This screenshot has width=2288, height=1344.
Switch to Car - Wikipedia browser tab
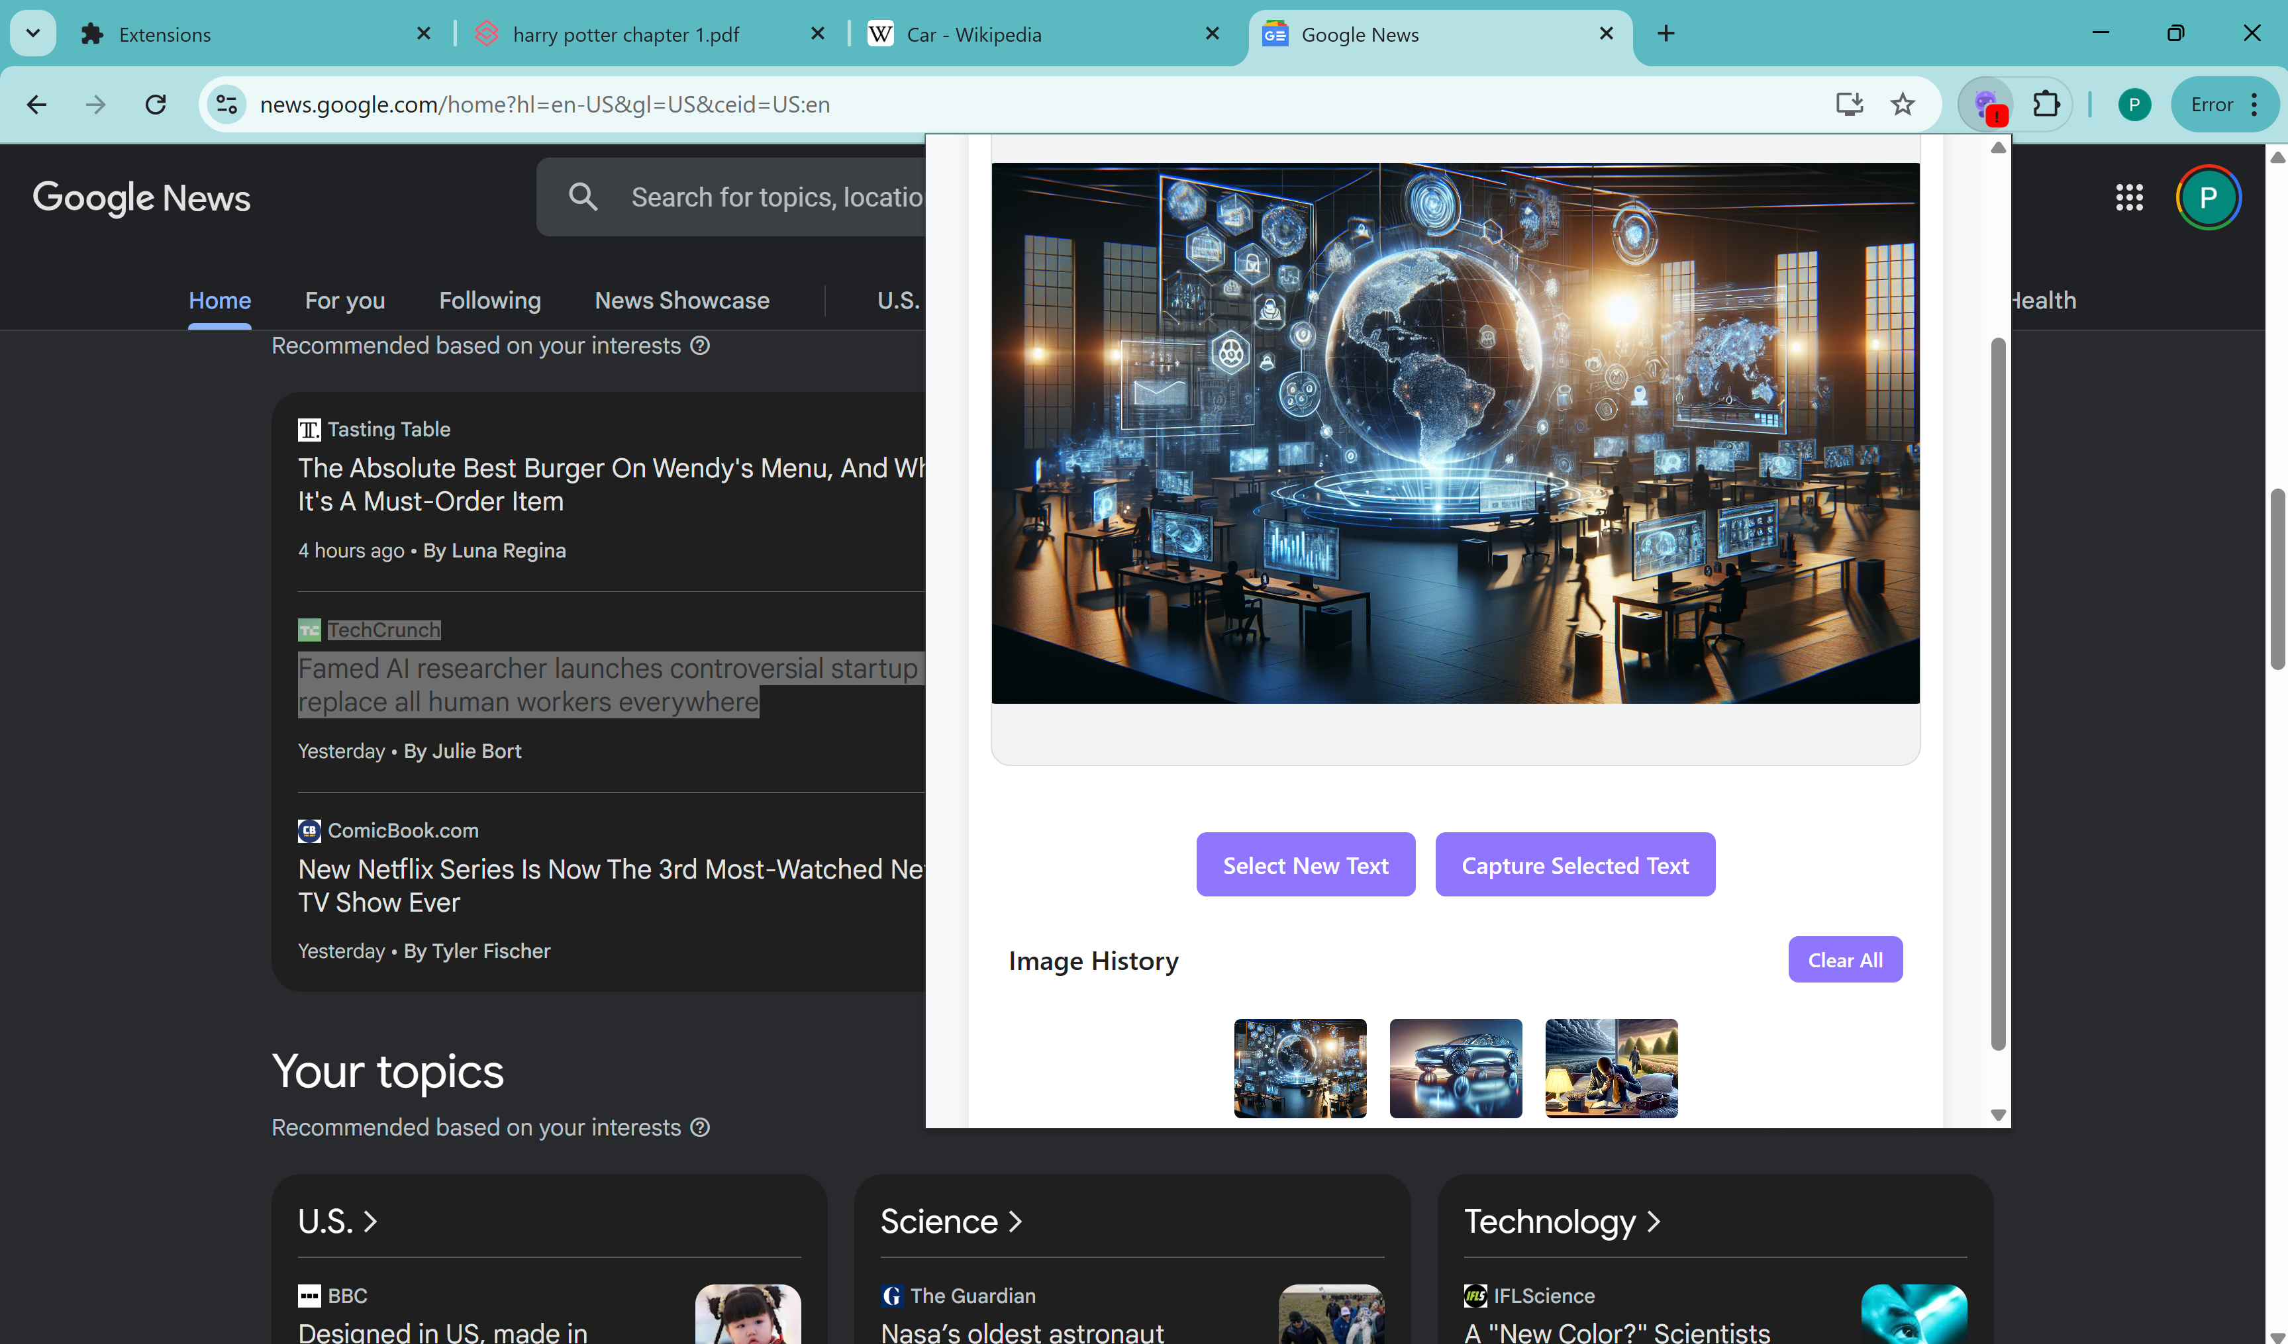point(973,34)
